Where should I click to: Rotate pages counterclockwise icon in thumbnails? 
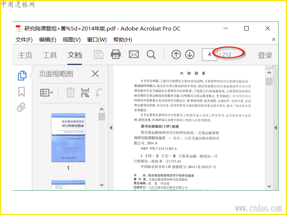[x=99, y=92]
